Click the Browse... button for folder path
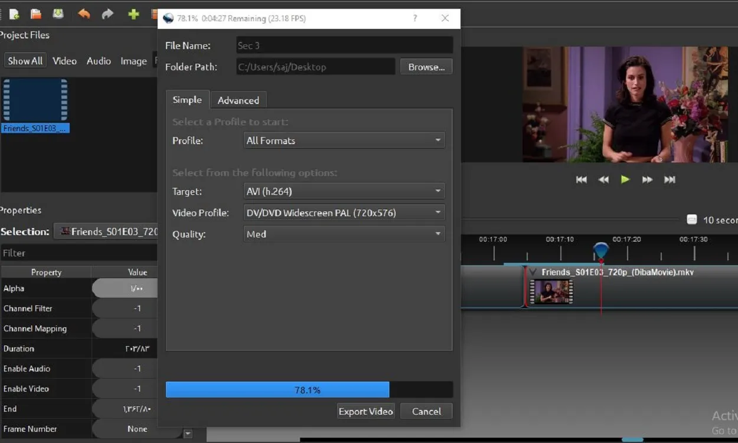The height and width of the screenshot is (443, 738). click(426, 67)
